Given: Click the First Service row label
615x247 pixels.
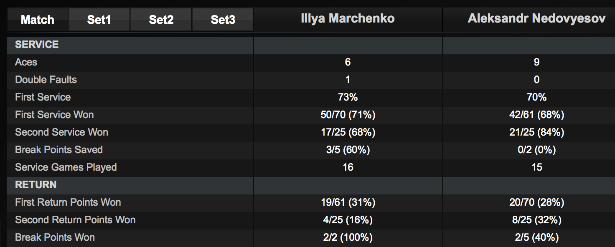Looking at the screenshot, I should [43, 97].
